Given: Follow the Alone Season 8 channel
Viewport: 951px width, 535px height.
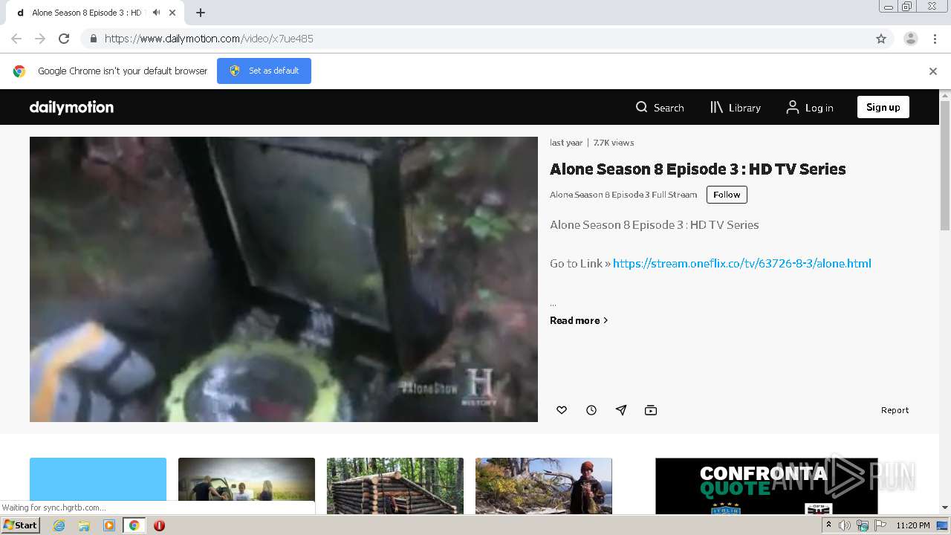Looking at the screenshot, I should click(x=727, y=195).
